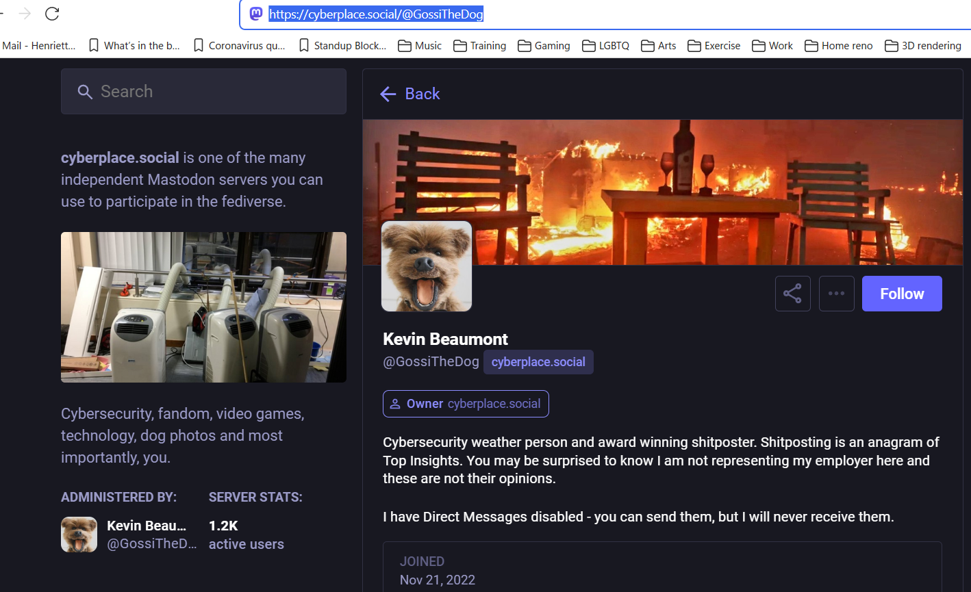Open the 3D rendering bookmarks folder
Image resolution: width=971 pixels, height=592 pixels.
pyautogui.click(x=922, y=46)
